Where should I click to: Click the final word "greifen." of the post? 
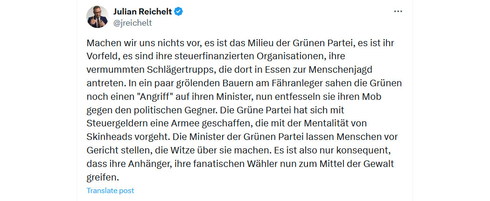[x=103, y=178]
